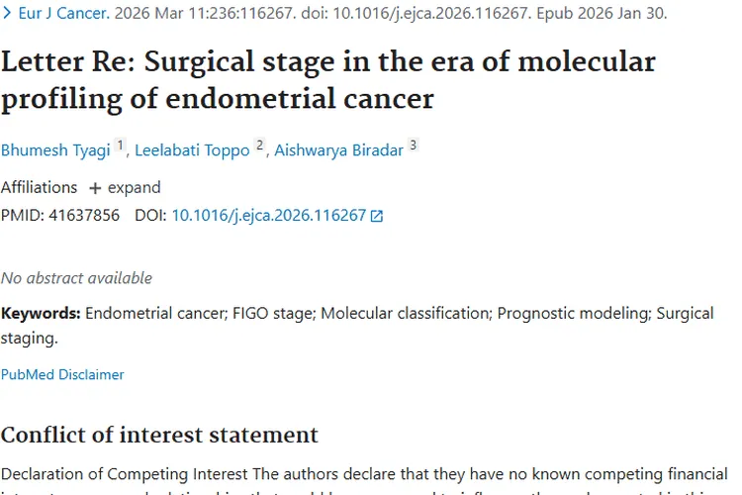The image size is (742, 495).
Task: Open the DOI link 10.1016/j.ejca.2026.116267
Action: 268,215
